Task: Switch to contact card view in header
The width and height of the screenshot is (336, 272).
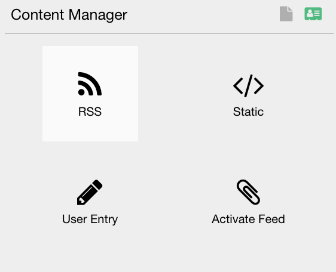Action: pyautogui.click(x=313, y=14)
